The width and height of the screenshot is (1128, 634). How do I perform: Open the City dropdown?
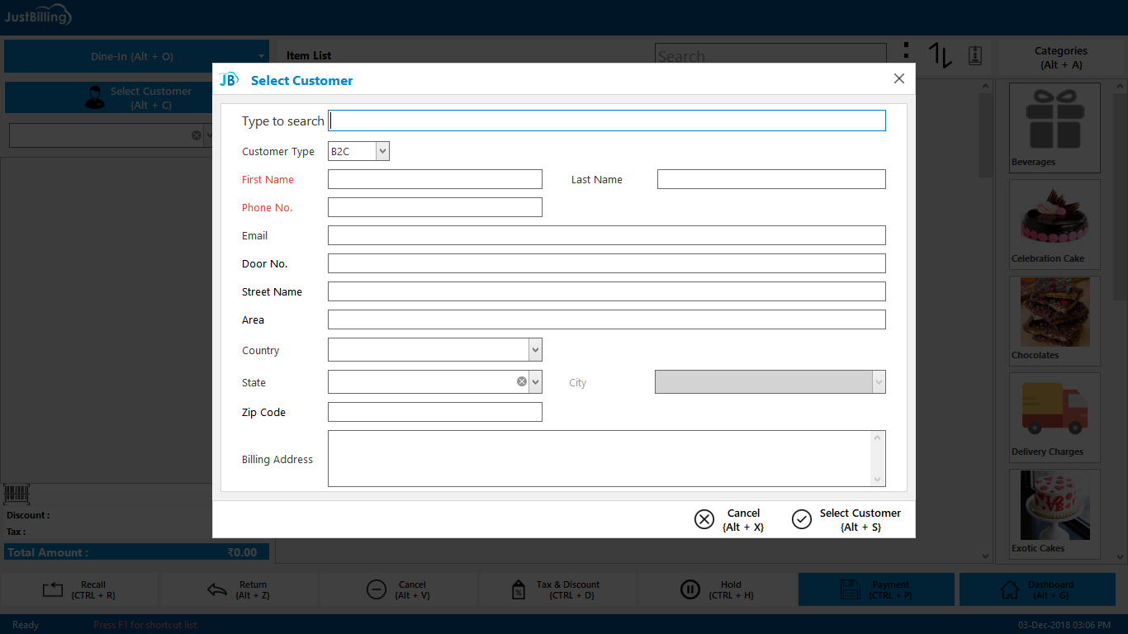coord(879,382)
